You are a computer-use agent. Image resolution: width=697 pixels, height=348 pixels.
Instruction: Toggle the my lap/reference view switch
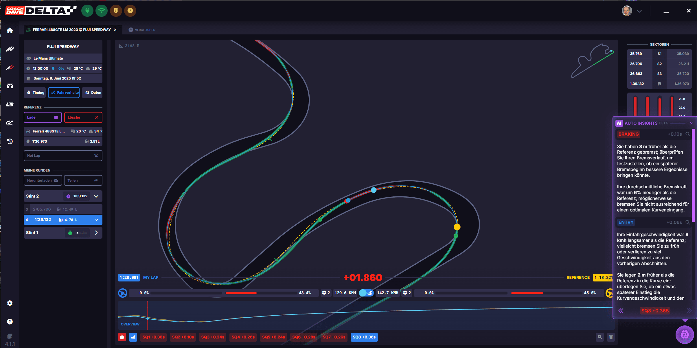coord(366,293)
